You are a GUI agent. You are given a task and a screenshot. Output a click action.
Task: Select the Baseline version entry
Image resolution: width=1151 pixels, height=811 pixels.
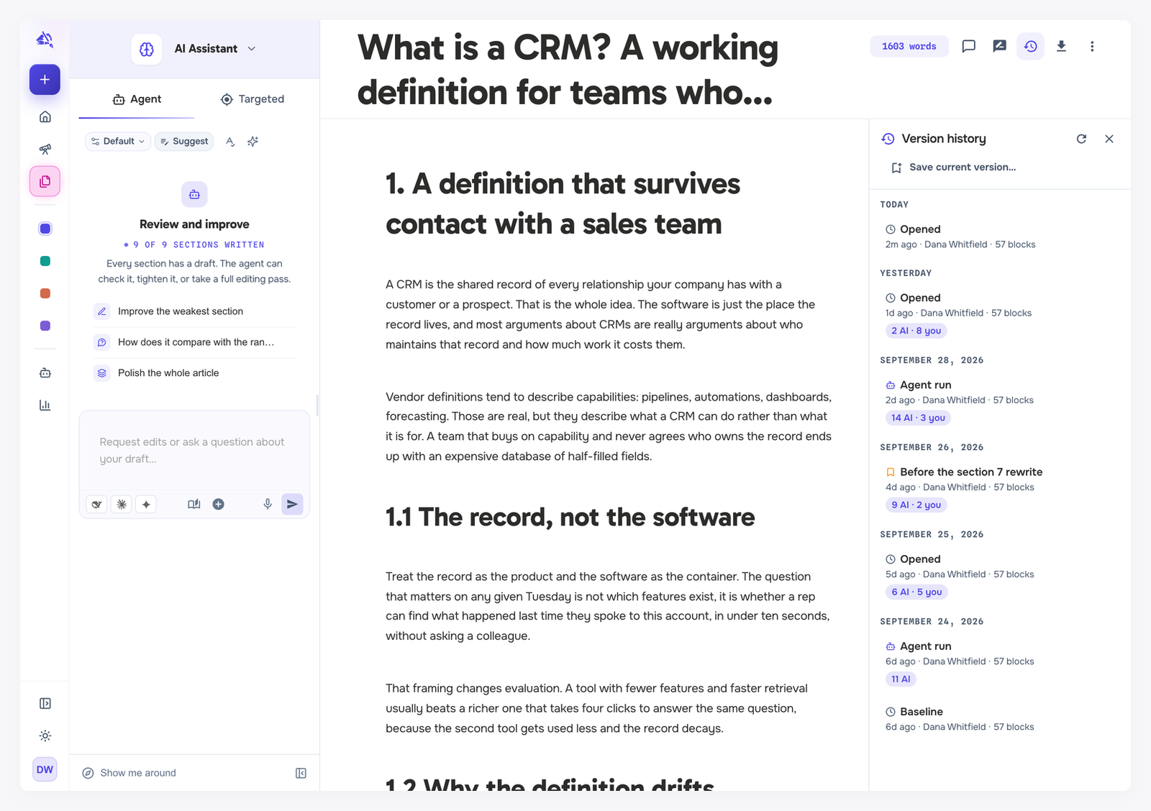click(1000, 719)
